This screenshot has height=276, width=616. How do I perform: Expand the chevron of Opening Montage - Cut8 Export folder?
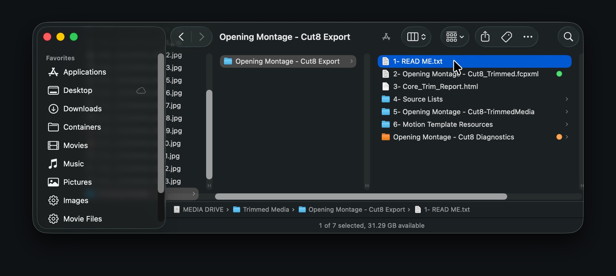pyautogui.click(x=351, y=61)
